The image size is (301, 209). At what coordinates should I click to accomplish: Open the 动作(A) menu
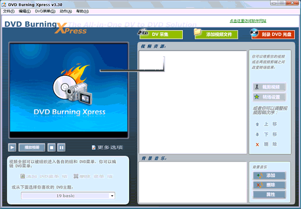click(66, 11)
